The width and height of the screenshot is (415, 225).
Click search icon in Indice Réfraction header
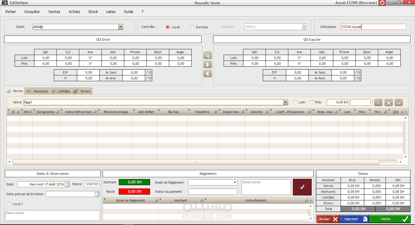tap(95, 112)
